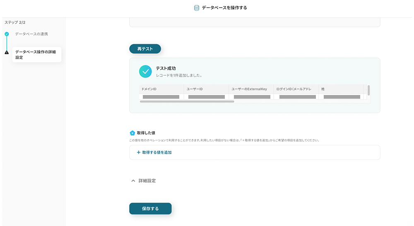Click the ユーザーID column header
Viewport: 414px width, 226px height.
[206, 89]
